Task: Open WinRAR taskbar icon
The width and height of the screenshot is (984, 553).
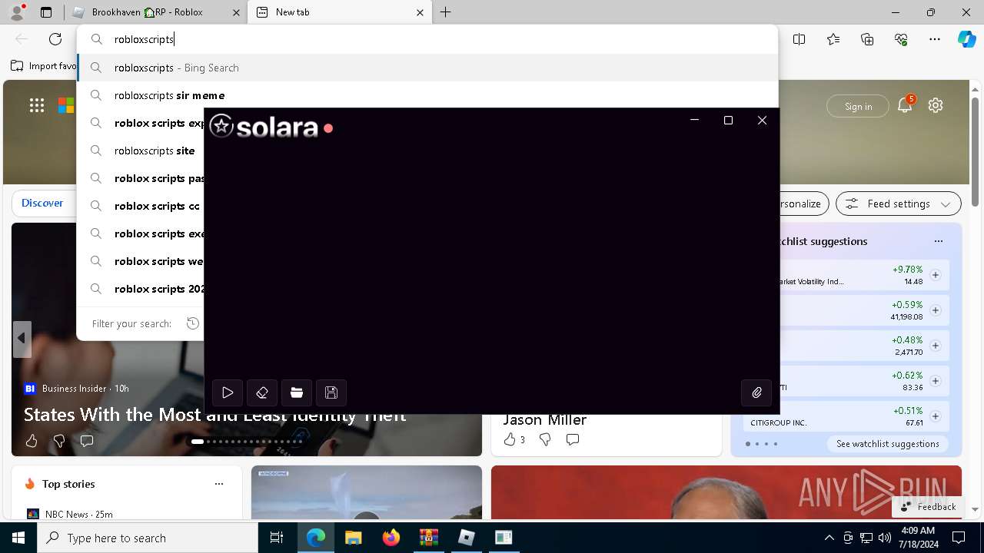Action: point(428,538)
